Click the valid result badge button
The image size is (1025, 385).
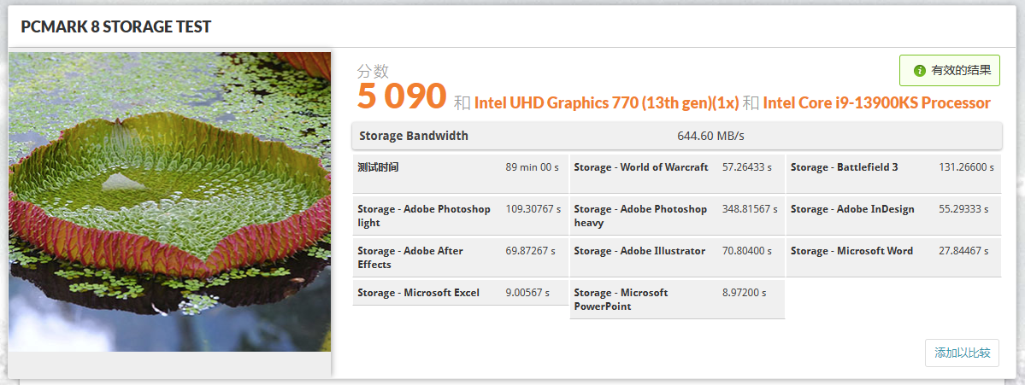coord(949,71)
